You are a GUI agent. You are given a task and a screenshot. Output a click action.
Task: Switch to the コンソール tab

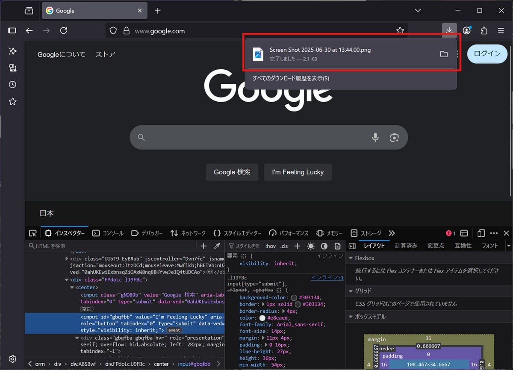pos(108,233)
